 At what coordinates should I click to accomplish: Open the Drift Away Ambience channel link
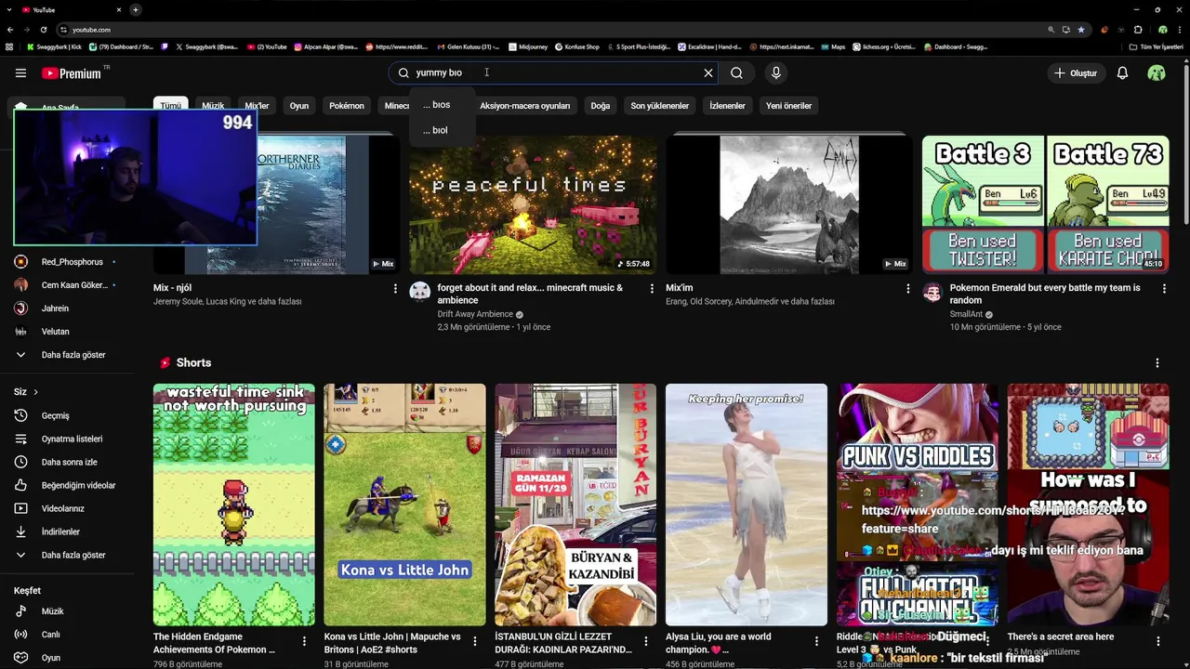(475, 314)
